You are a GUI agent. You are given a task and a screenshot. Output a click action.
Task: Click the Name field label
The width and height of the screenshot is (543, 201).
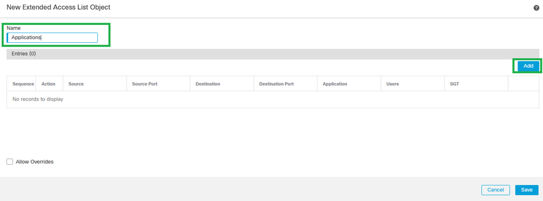click(14, 28)
